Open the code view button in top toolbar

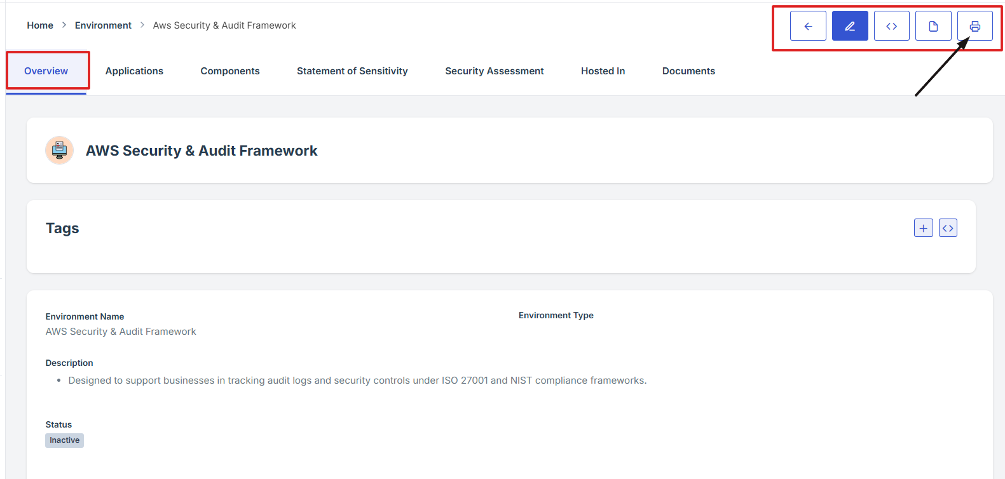tap(891, 26)
